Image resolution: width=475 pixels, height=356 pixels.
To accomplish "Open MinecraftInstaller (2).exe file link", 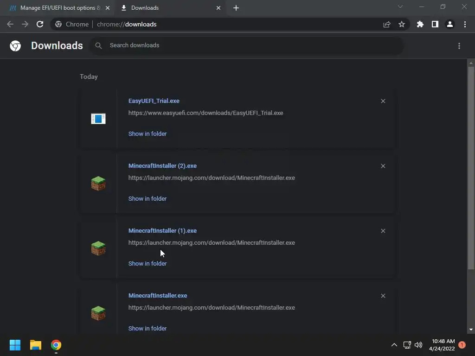I will [162, 166].
